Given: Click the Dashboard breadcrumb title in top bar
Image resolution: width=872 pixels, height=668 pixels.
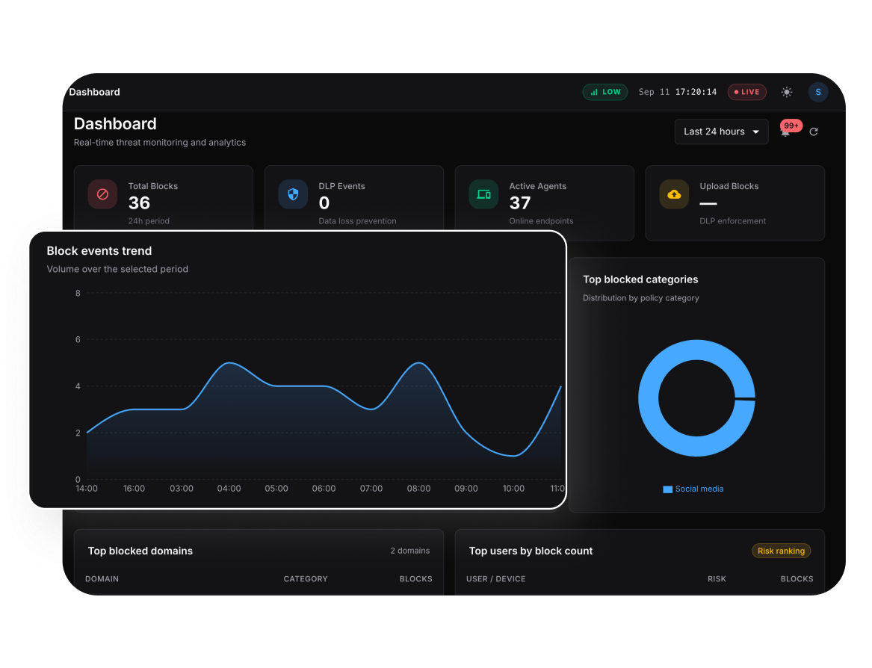Looking at the screenshot, I should 95,93.
